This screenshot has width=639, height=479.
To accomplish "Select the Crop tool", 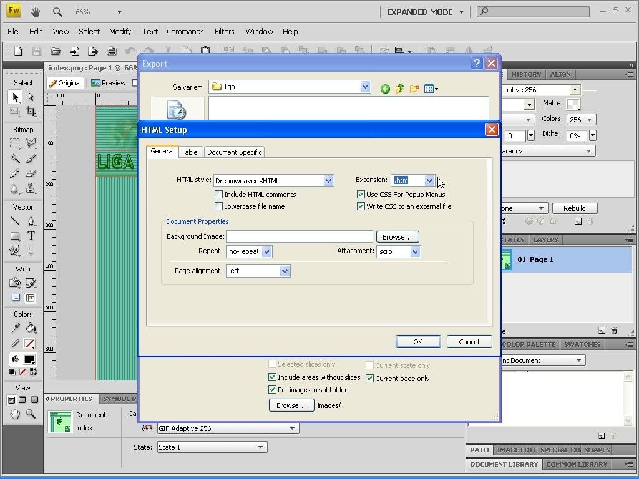I will pyautogui.click(x=31, y=111).
